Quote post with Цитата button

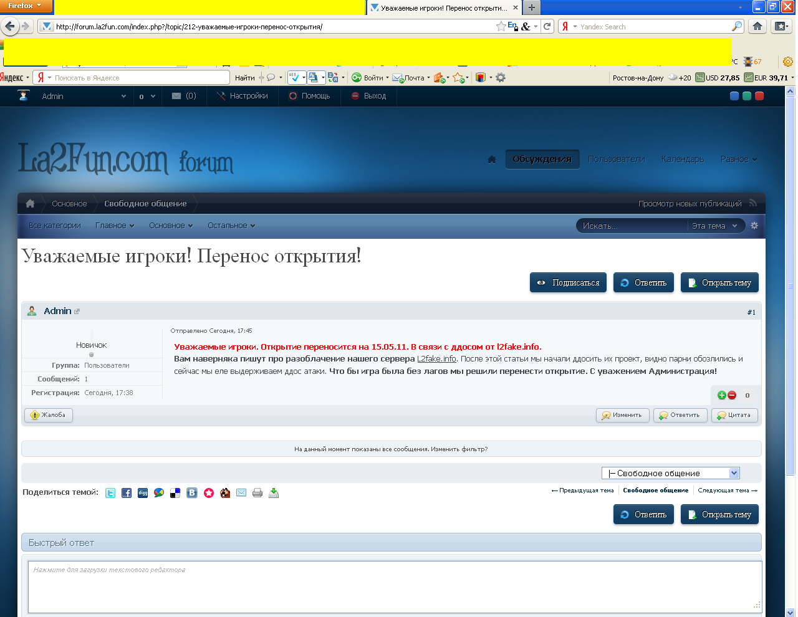point(734,415)
